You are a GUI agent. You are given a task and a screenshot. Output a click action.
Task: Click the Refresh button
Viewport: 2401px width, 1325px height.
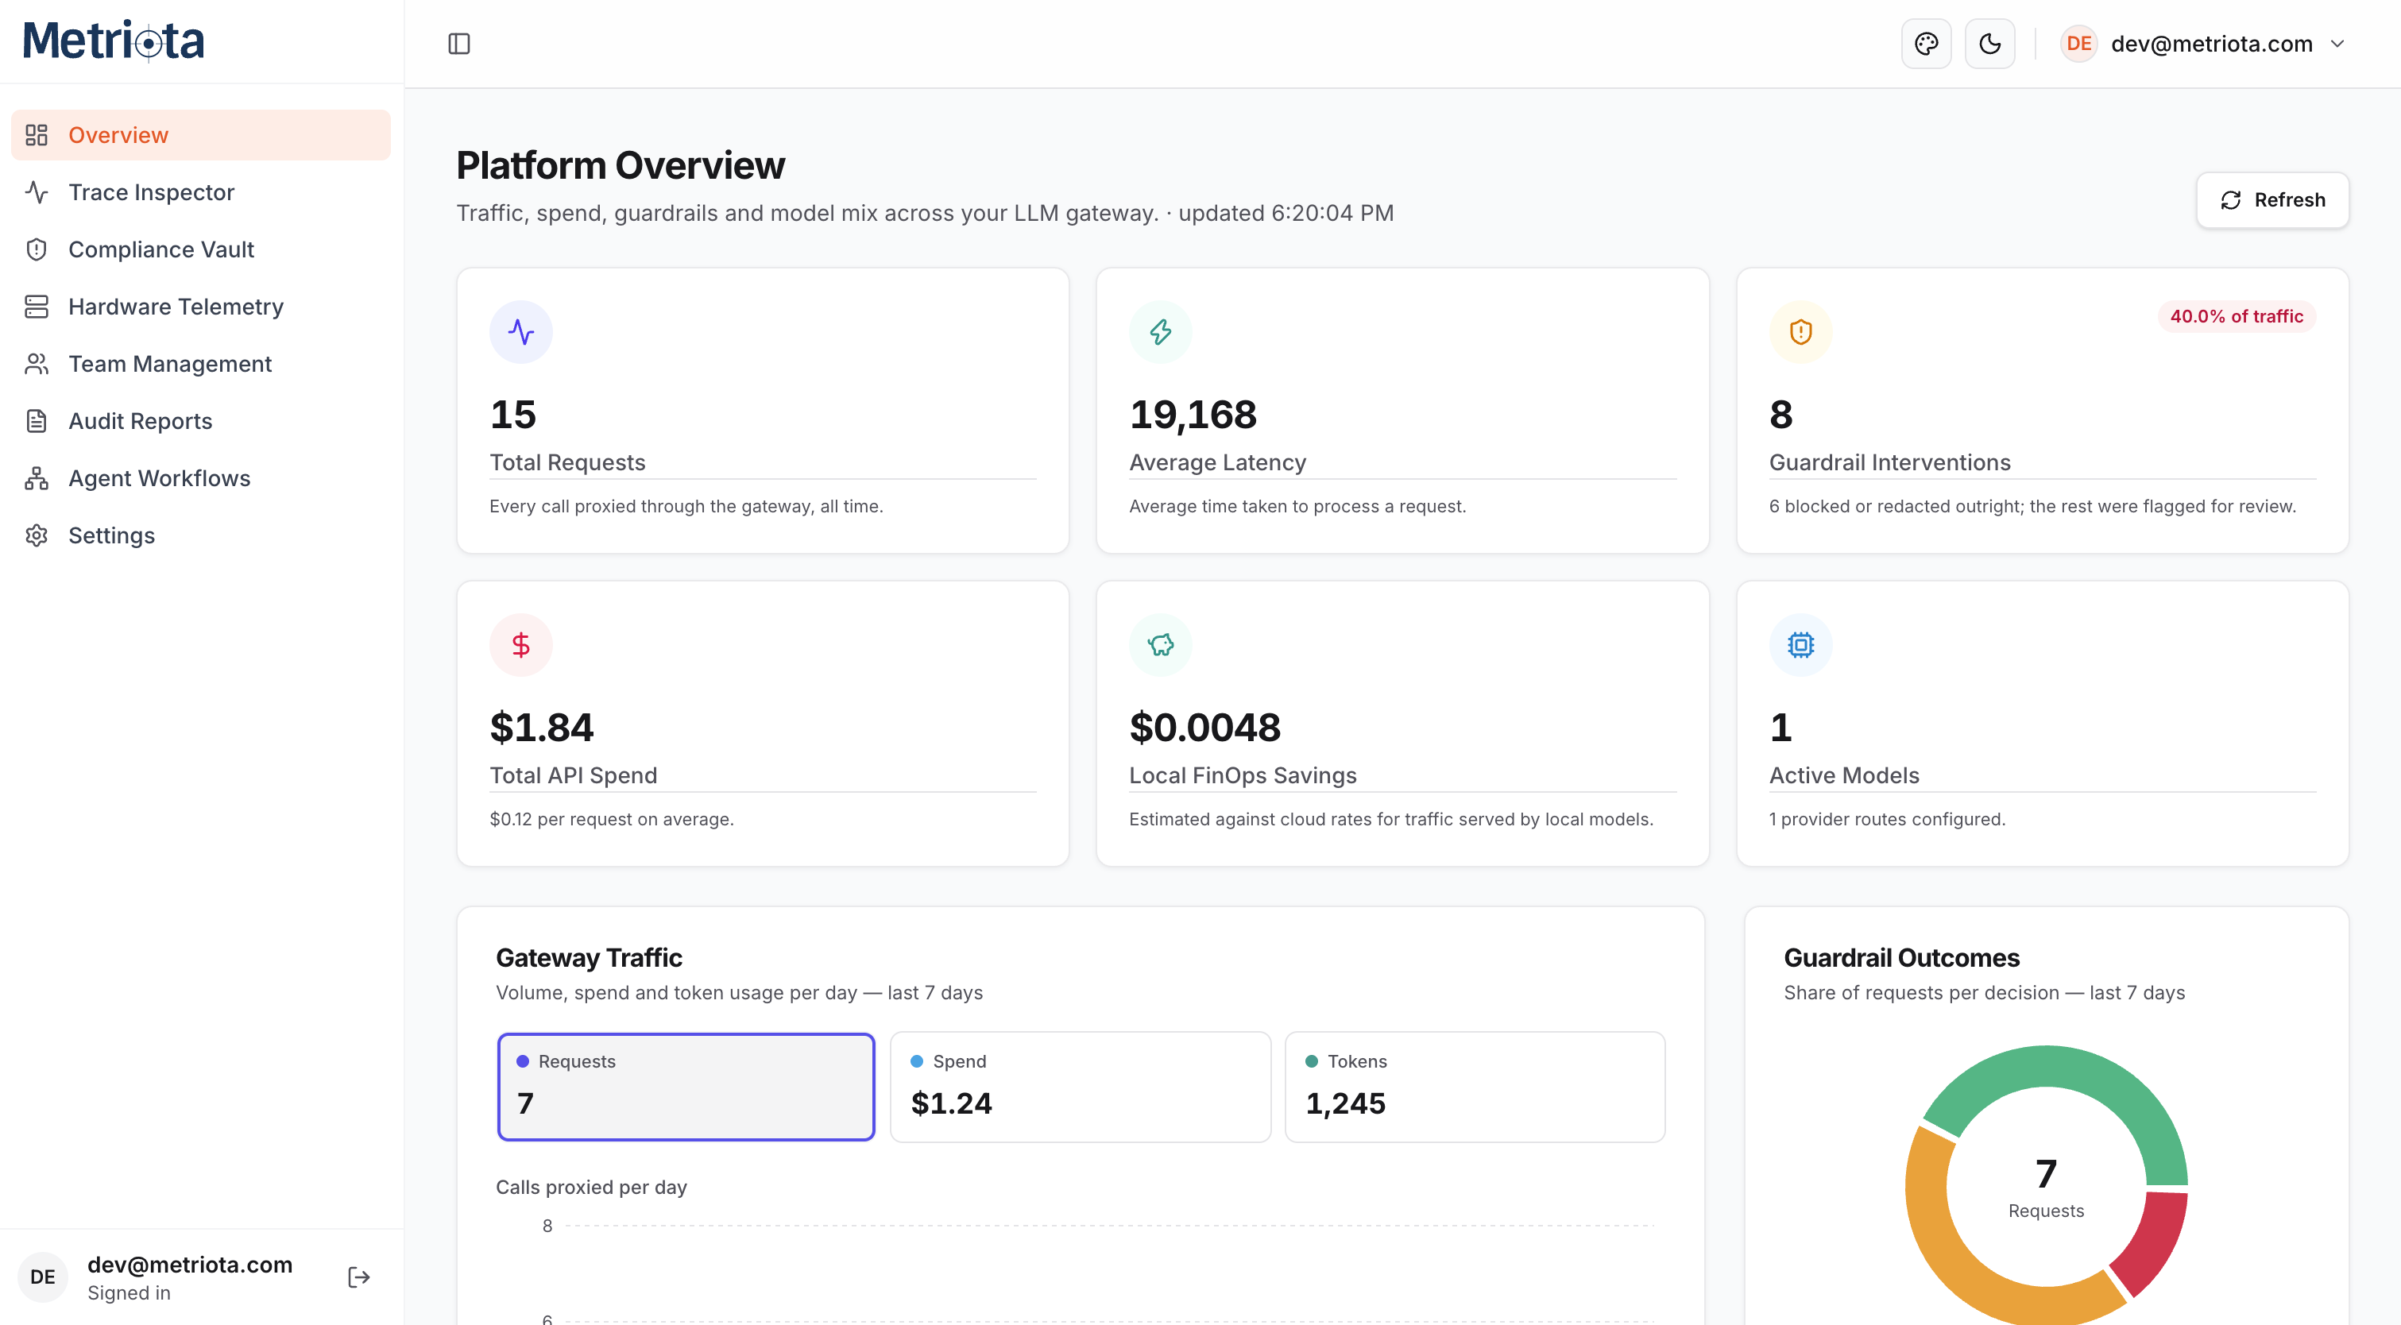coord(2271,199)
